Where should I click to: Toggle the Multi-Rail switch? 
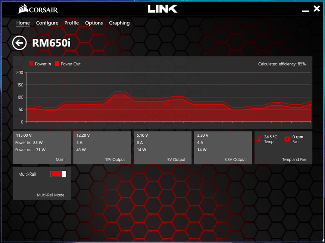tap(58, 174)
